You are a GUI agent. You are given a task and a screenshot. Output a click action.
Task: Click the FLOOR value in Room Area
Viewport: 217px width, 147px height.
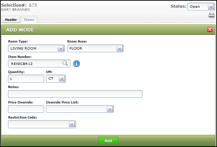coord(76,48)
